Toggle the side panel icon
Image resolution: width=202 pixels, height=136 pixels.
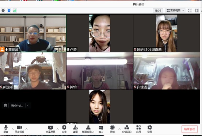tap(197, 11)
